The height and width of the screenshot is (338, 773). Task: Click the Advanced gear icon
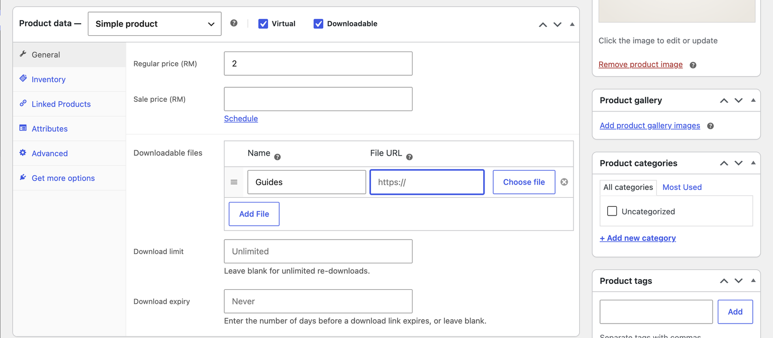pos(23,152)
